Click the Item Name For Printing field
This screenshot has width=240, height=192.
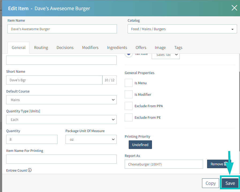61,159
